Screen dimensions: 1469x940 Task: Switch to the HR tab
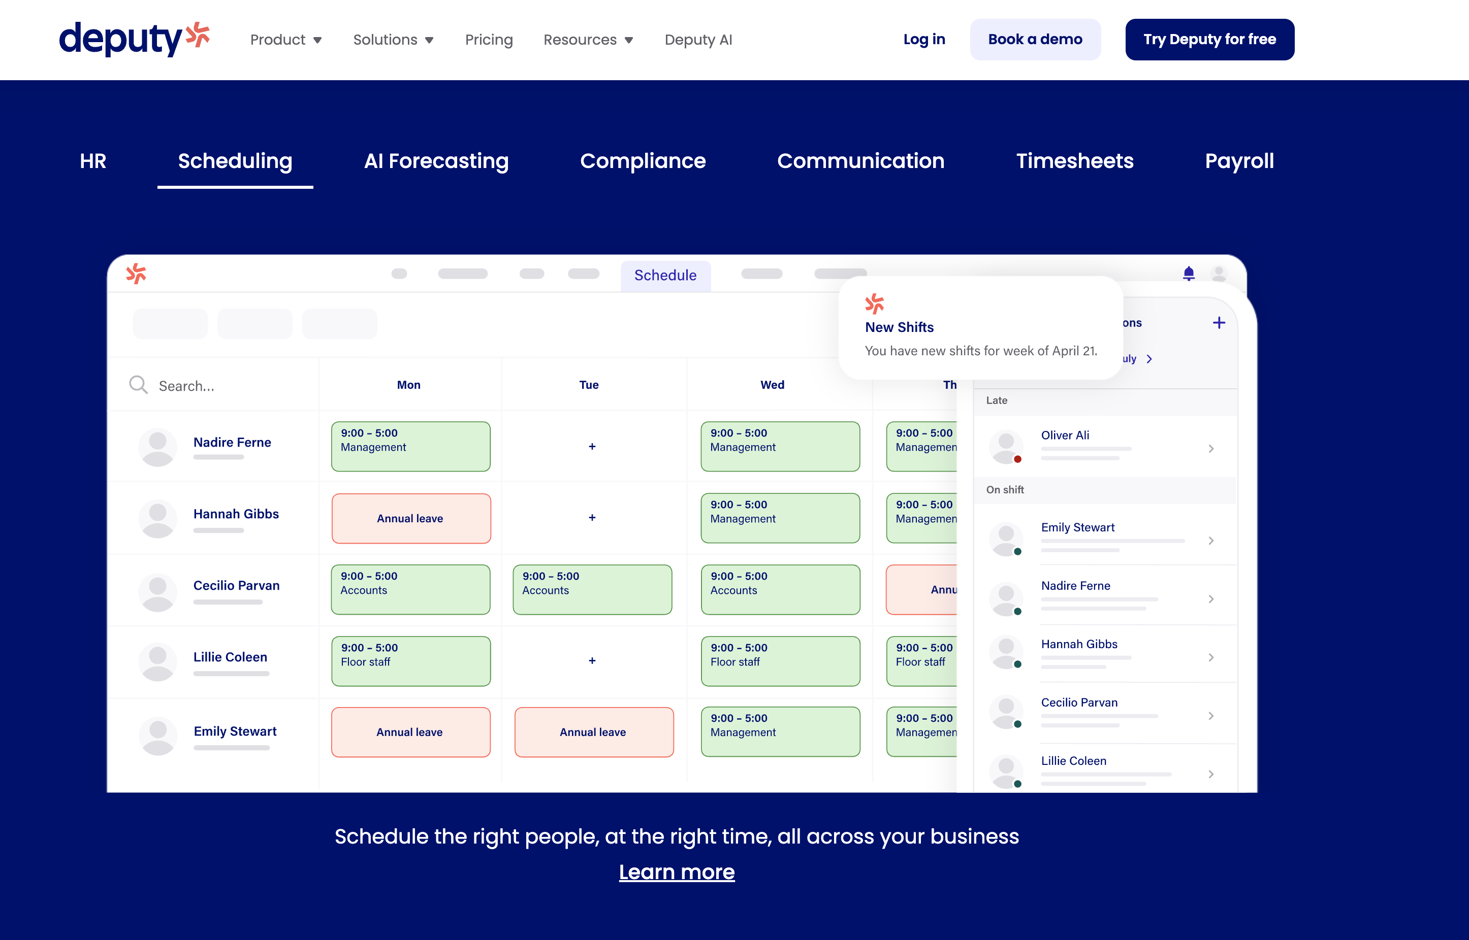click(93, 161)
